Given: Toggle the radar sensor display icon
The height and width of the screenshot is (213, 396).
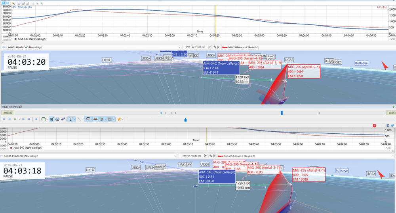Looking at the screenshot, I should point(101,119).
